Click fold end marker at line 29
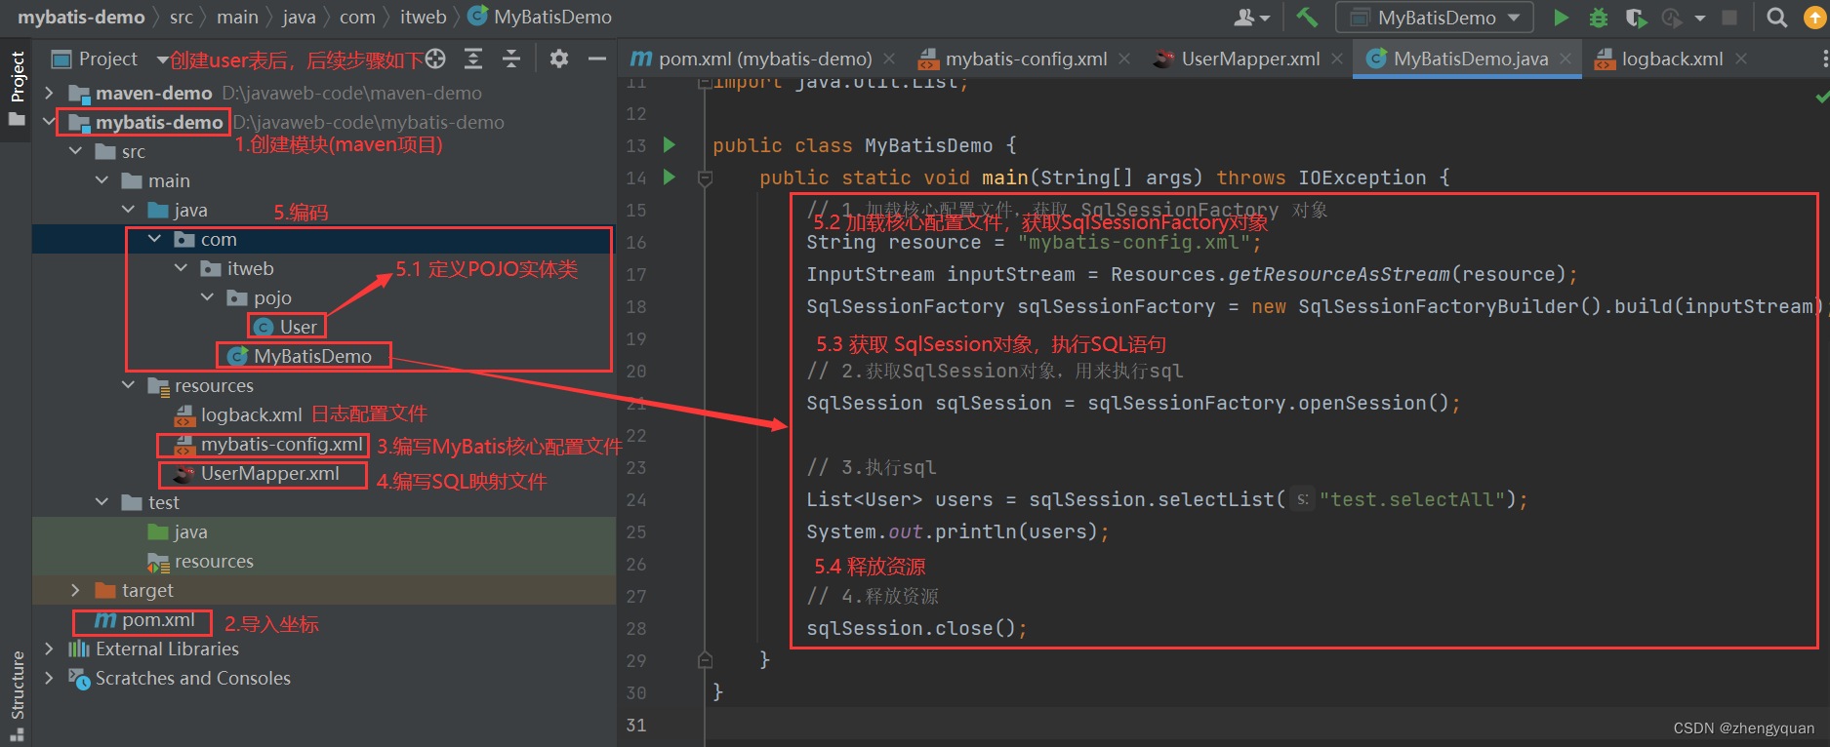 click(705, 660)
